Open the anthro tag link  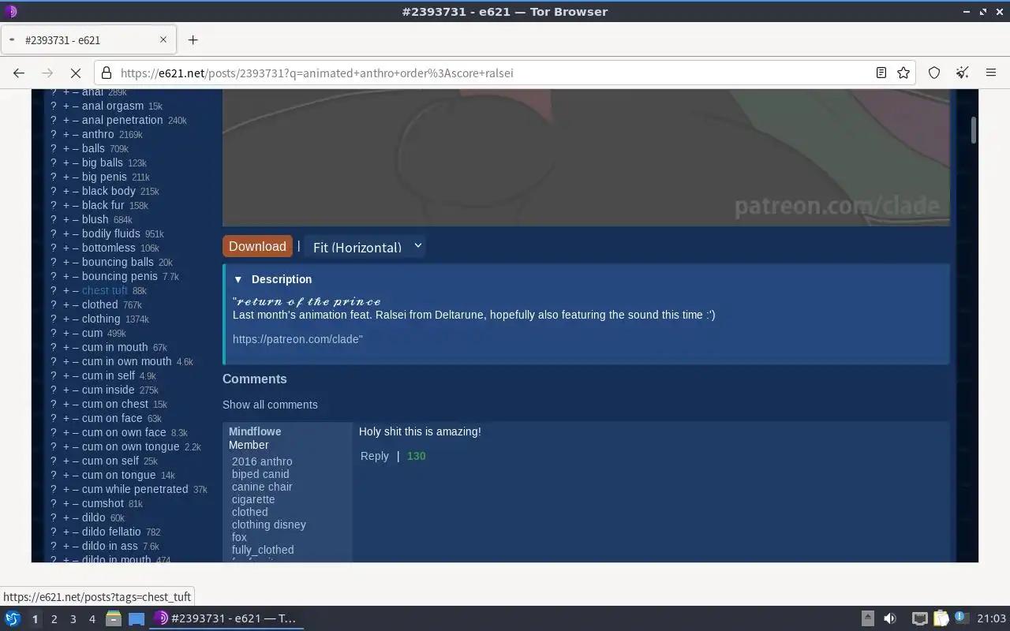[98, 134]
